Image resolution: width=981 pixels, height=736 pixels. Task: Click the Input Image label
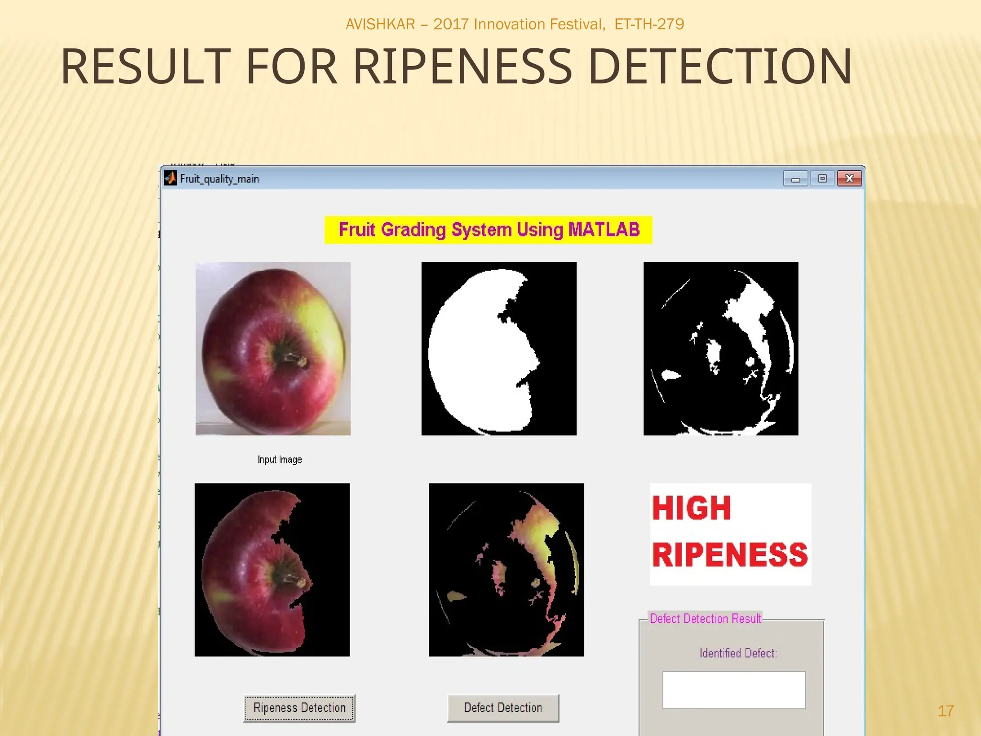tap(280, 460)
